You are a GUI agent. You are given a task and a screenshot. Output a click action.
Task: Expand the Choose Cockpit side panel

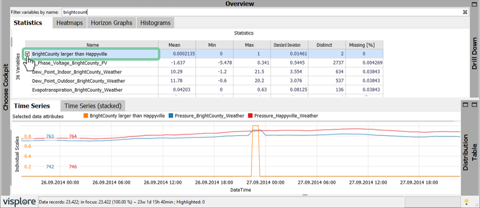click(5, 86)
